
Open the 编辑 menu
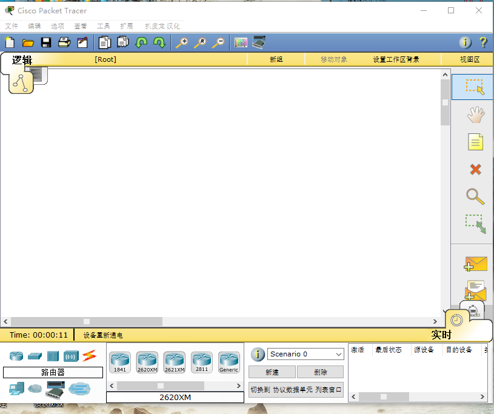click(35, 26)
